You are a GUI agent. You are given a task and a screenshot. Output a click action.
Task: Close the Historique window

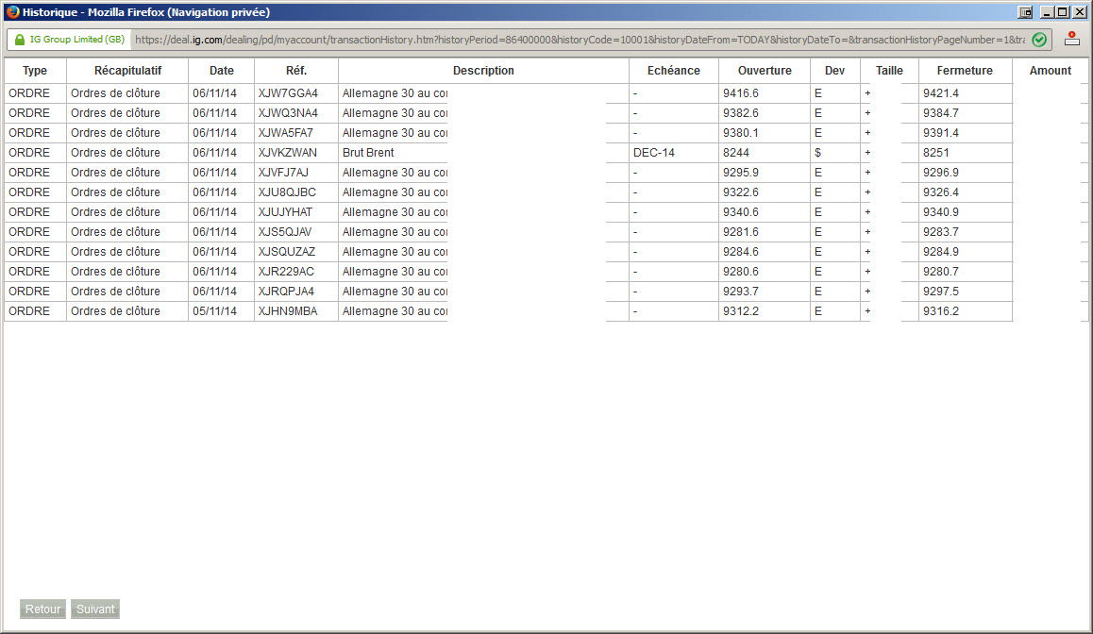pyautogui.click(x=1079, y=12)
